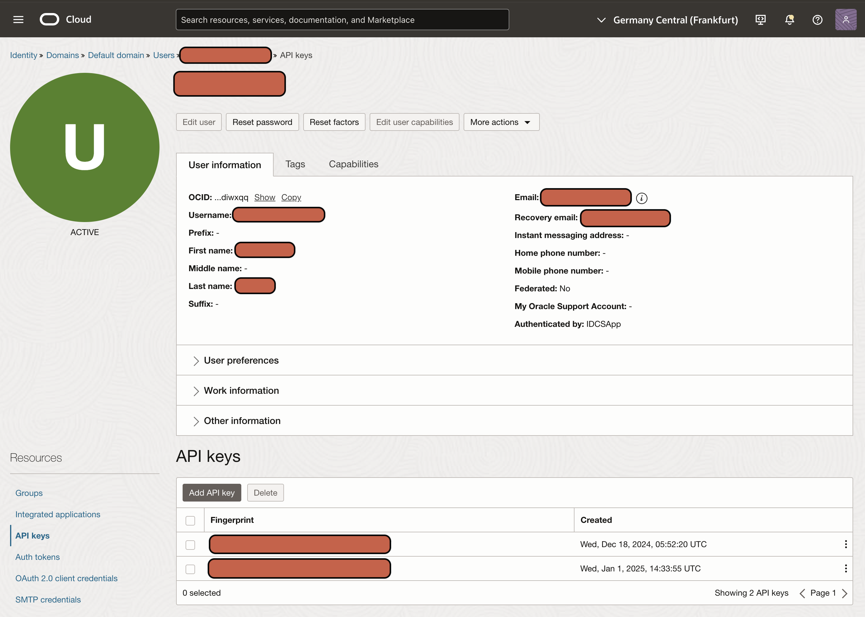Open the profile avatar menu
The image size is (865, 617).
click(x=846, y=20)
